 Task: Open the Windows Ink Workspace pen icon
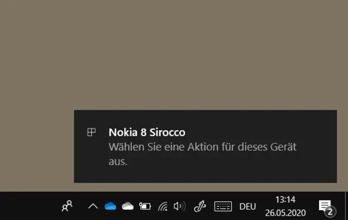[x=200, y=206]
